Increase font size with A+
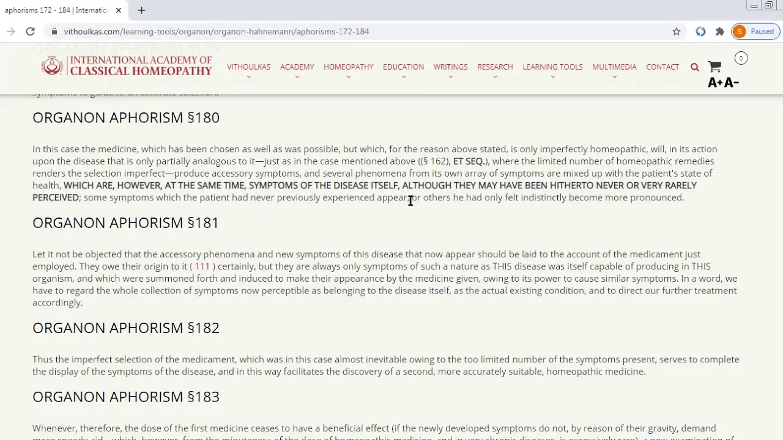 pyautogui.click(x=716, y=82)
